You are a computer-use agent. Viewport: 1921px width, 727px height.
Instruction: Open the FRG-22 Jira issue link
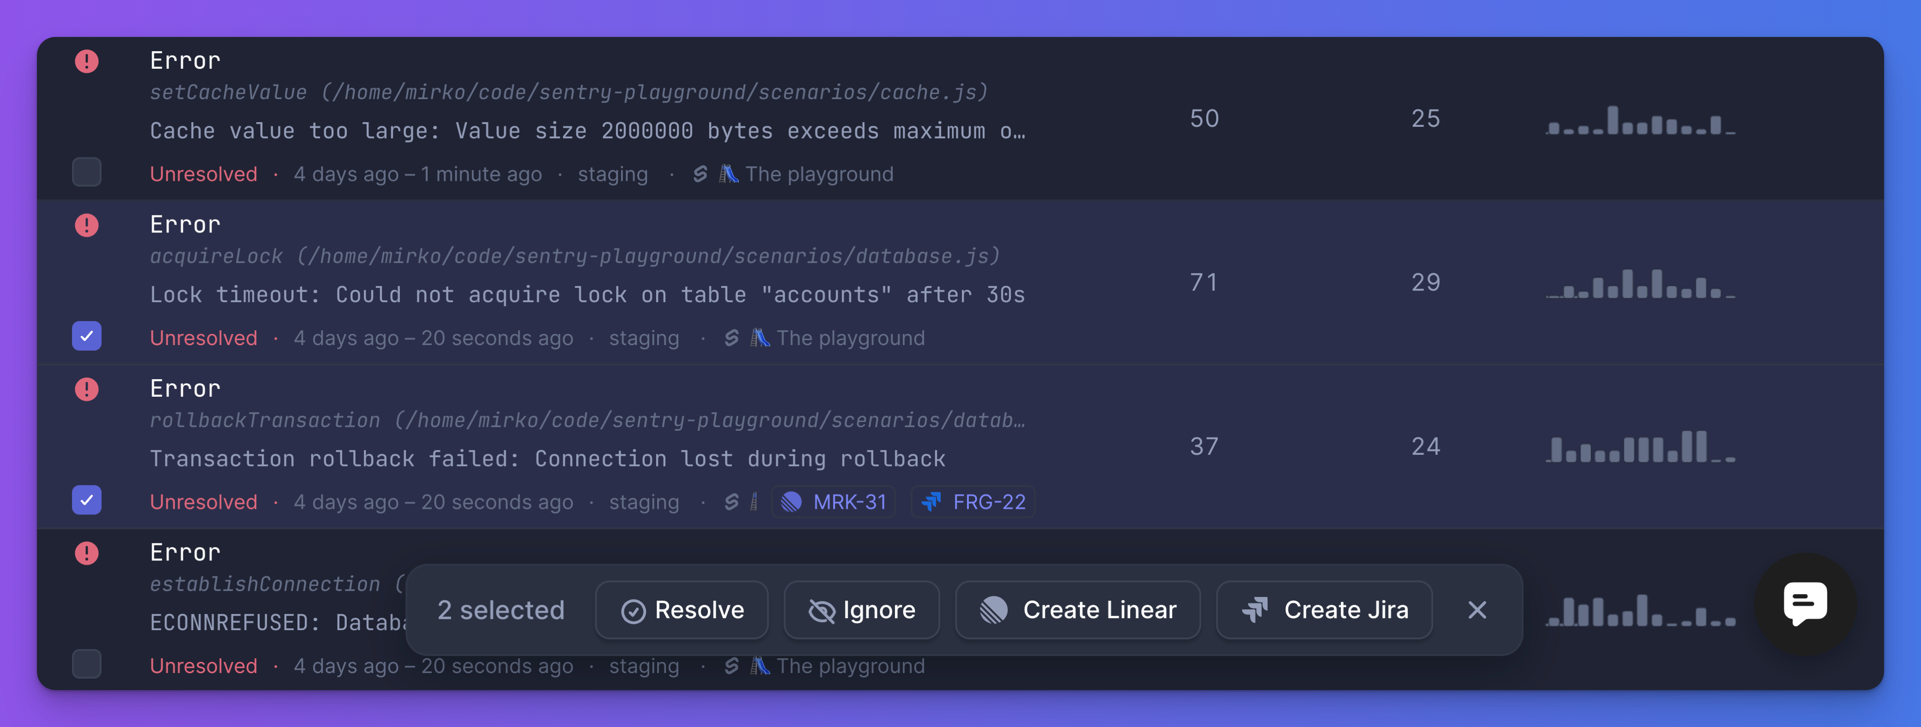pyautogui.click(x=973, y=502)
